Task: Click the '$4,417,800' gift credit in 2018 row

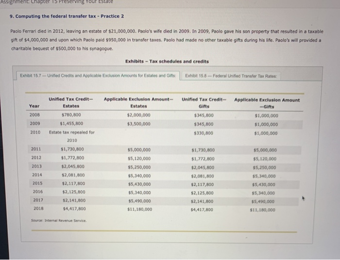Action: 202,210
